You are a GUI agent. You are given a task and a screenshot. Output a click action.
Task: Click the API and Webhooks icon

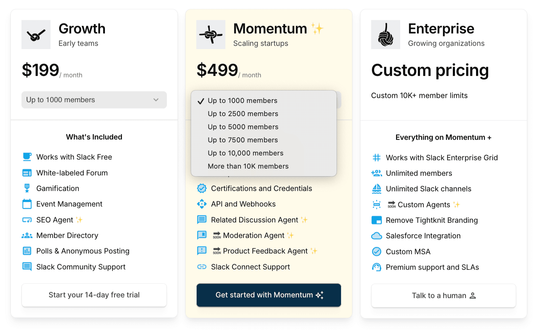[x=202, y=204]
